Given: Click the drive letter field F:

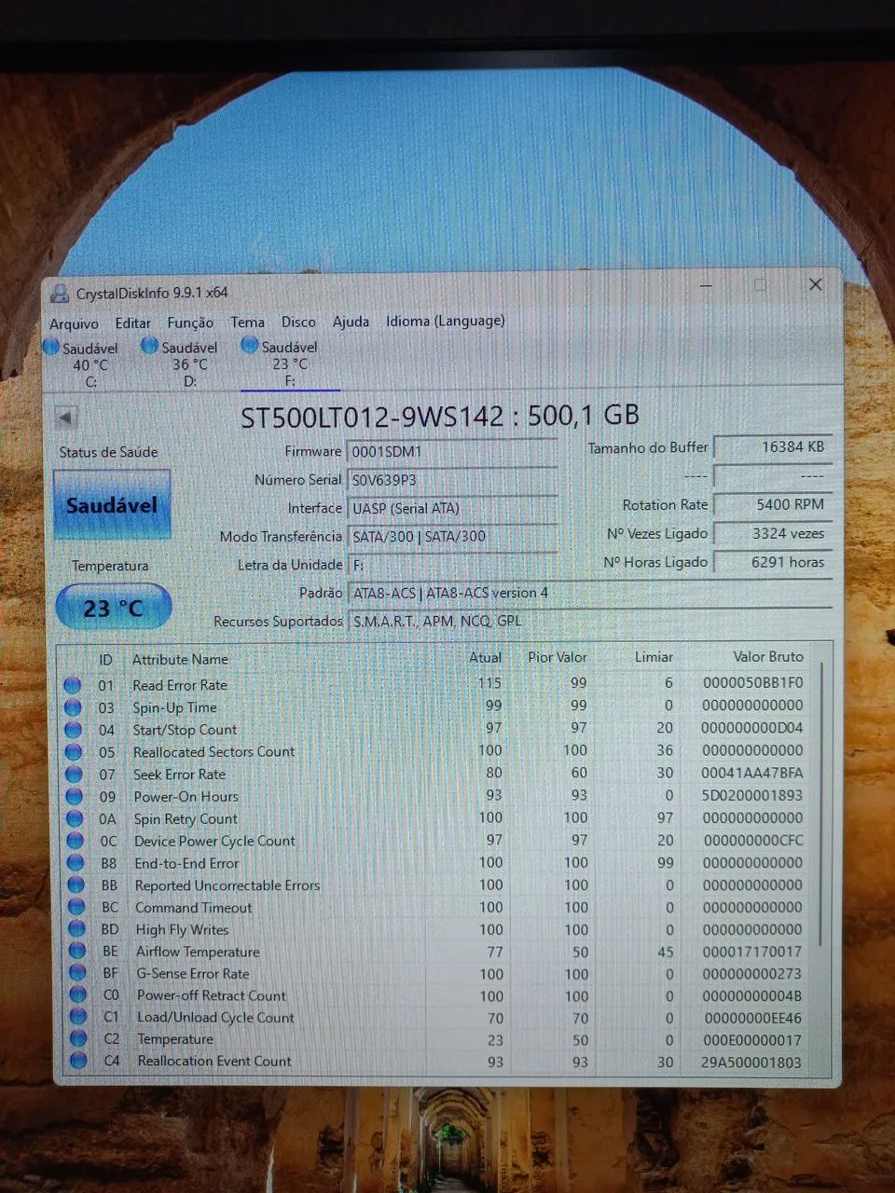Looking at the screenshot, I should click(x=452, y=565).
